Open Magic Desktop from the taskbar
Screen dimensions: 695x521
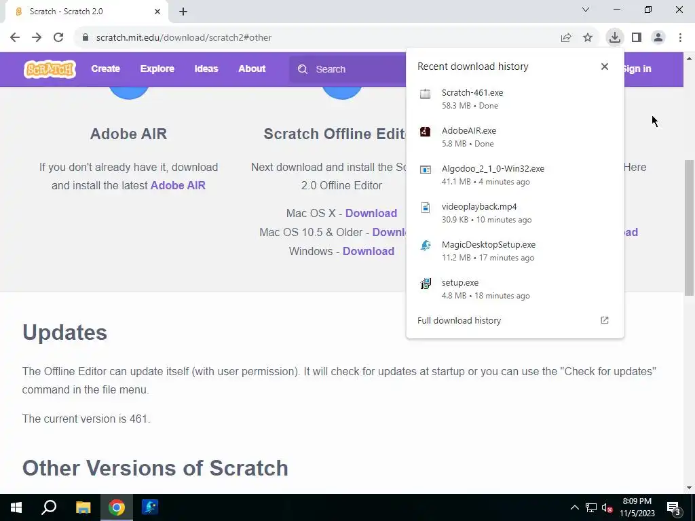point(150,507)
